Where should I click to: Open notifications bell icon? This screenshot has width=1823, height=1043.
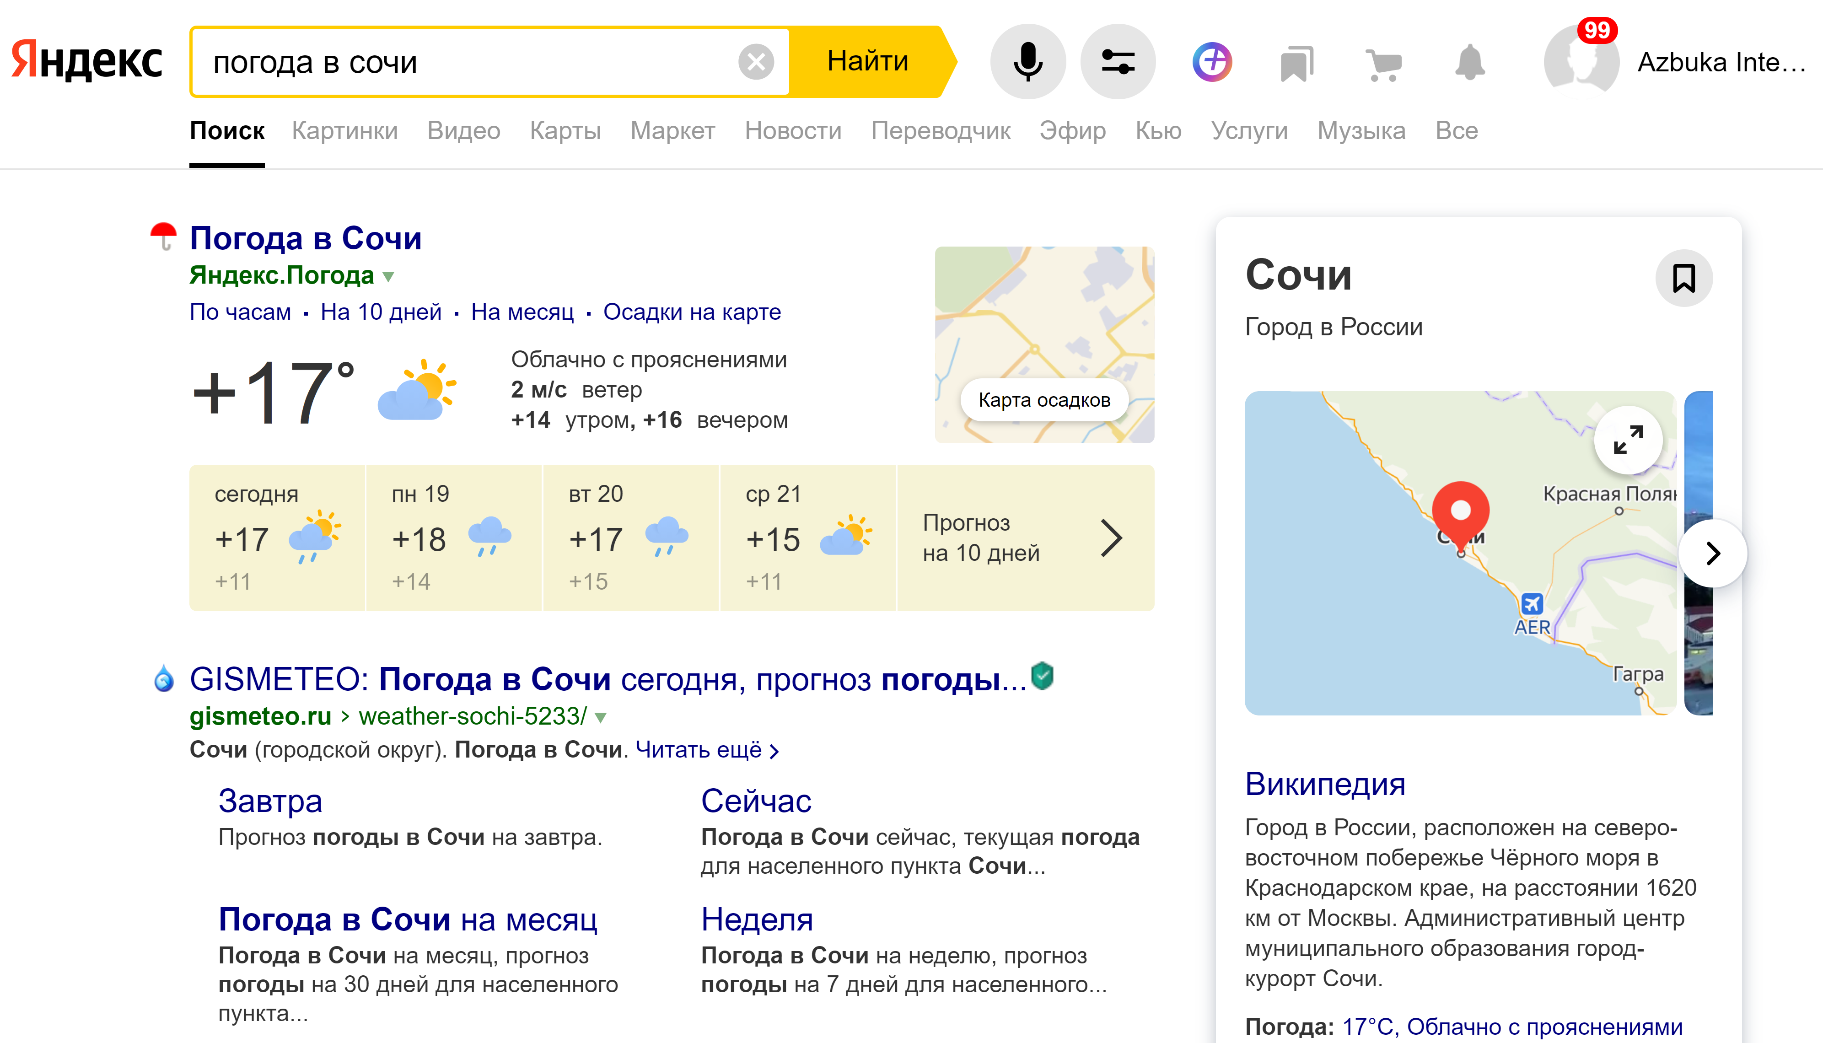pos(1470,62)
